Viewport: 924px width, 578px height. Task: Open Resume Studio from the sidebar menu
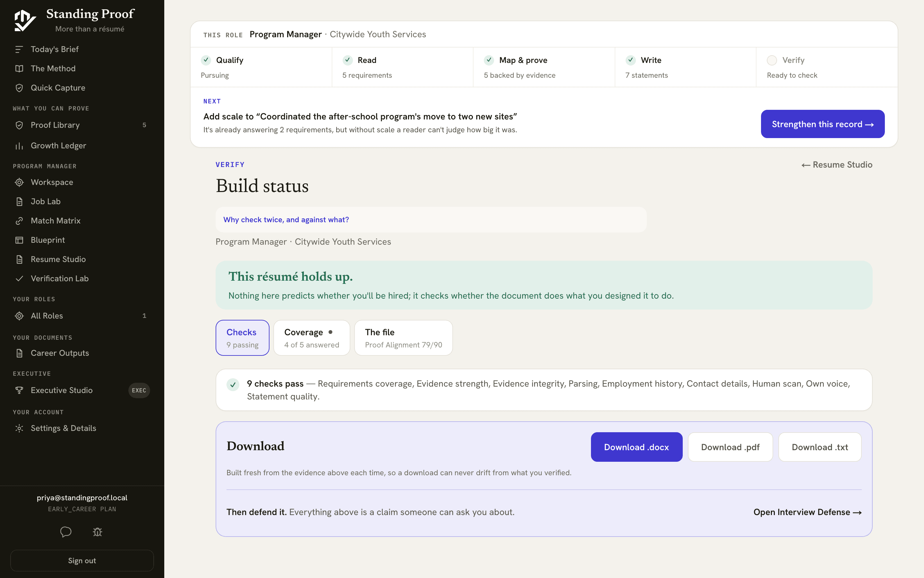point(82,259)
